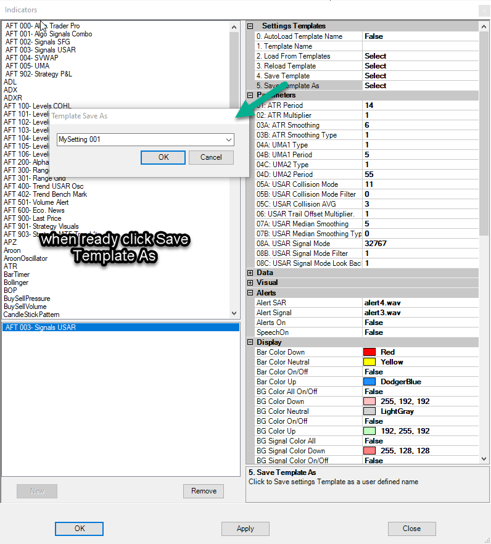This screenshot has height=544, width=491.
Task: Click the DodgerBlue Bar Color Up swatch
Action: 369,382
